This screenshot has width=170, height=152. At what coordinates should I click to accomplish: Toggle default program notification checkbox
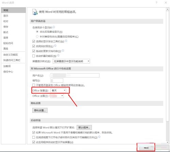click(34, 133)
